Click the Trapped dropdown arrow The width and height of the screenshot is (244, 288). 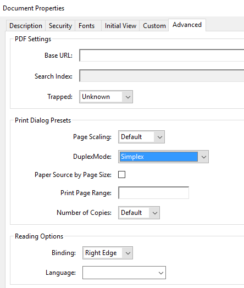pos(128,97)
